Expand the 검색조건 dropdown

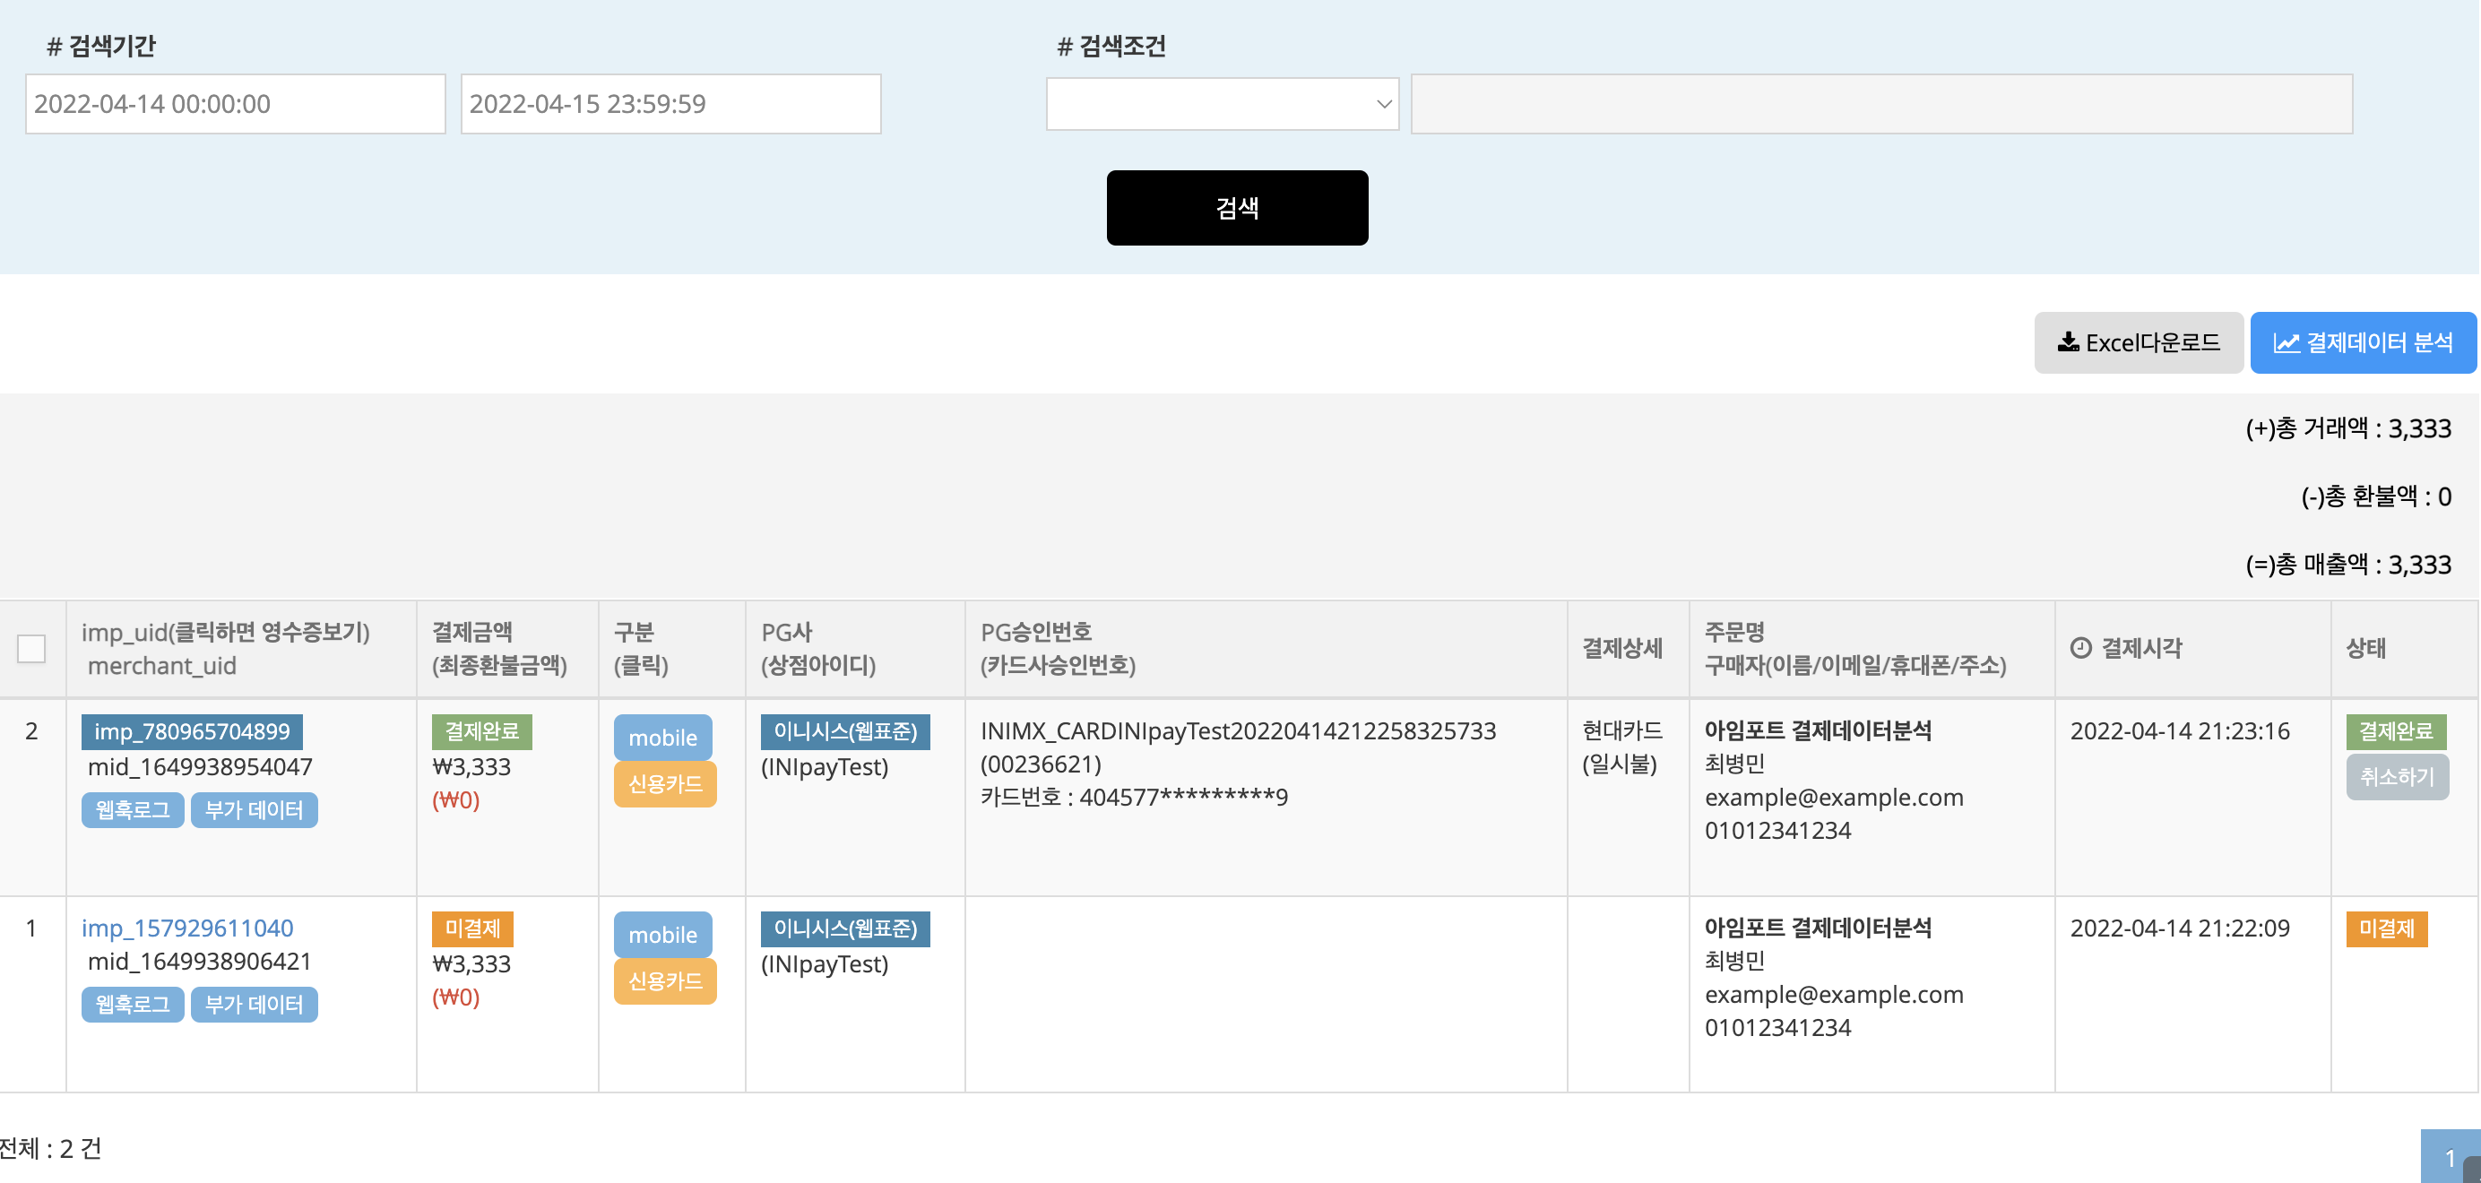pyautogui.click(x=1222, y=104)
